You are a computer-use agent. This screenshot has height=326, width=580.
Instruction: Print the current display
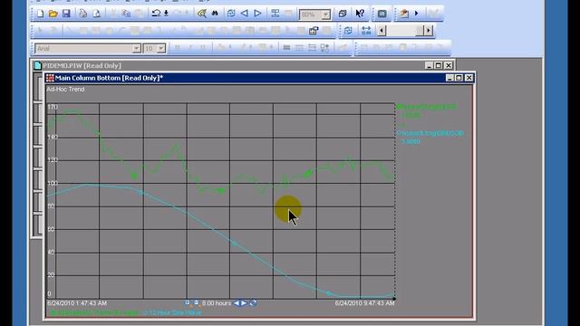tap(82, 14)
